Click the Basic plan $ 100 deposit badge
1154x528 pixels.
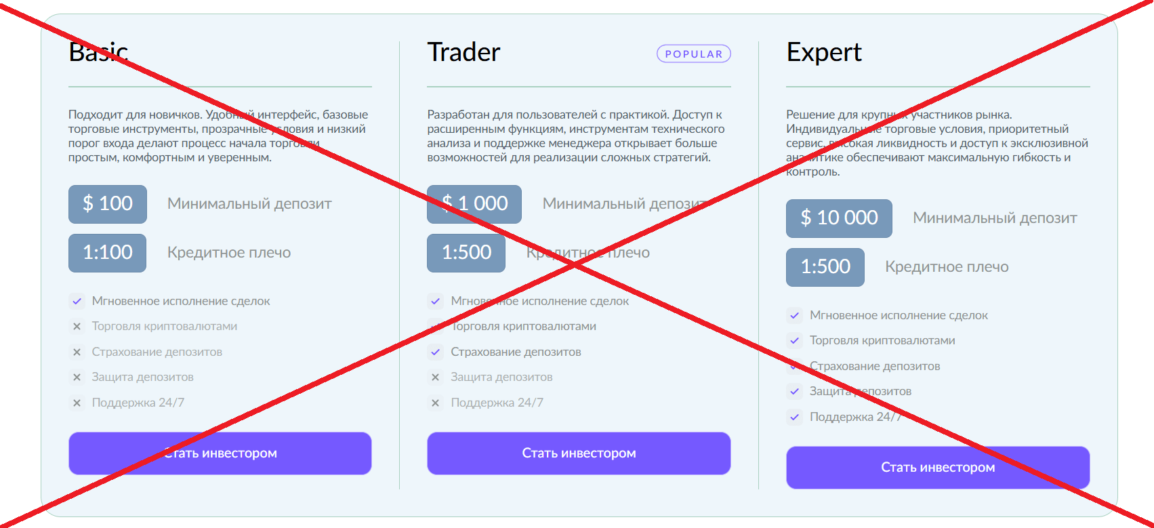click(x=108, y=204)
